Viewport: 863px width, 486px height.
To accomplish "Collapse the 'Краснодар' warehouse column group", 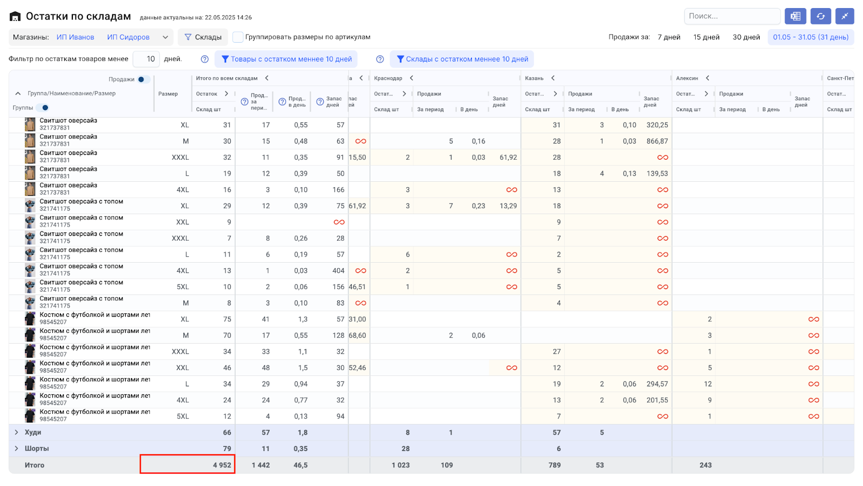I will pyautogui.click(x=412, y=78).
